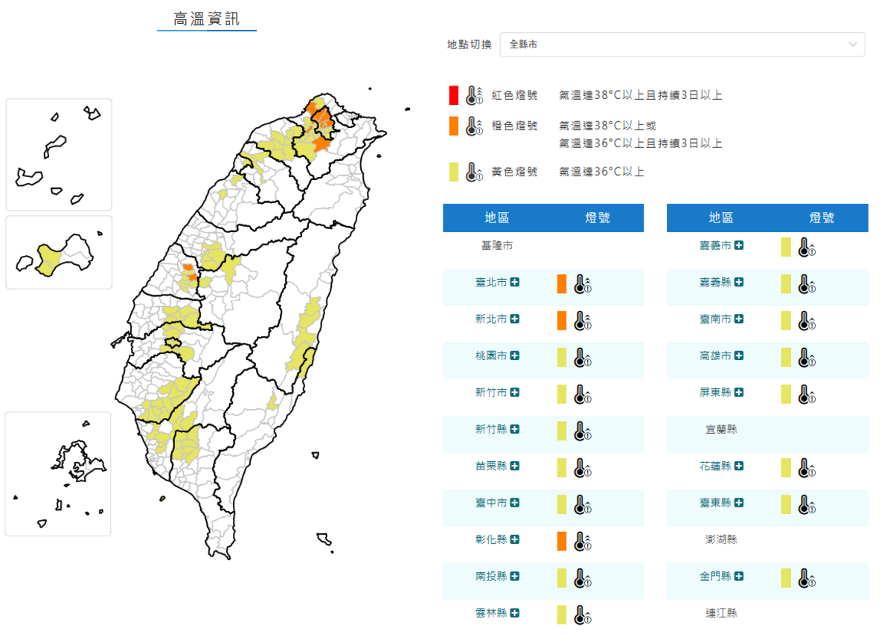Select the 高溫資訊 tab heading
Image resolution: width=893 pixels, height=642 pixels.
click(206, 19)
